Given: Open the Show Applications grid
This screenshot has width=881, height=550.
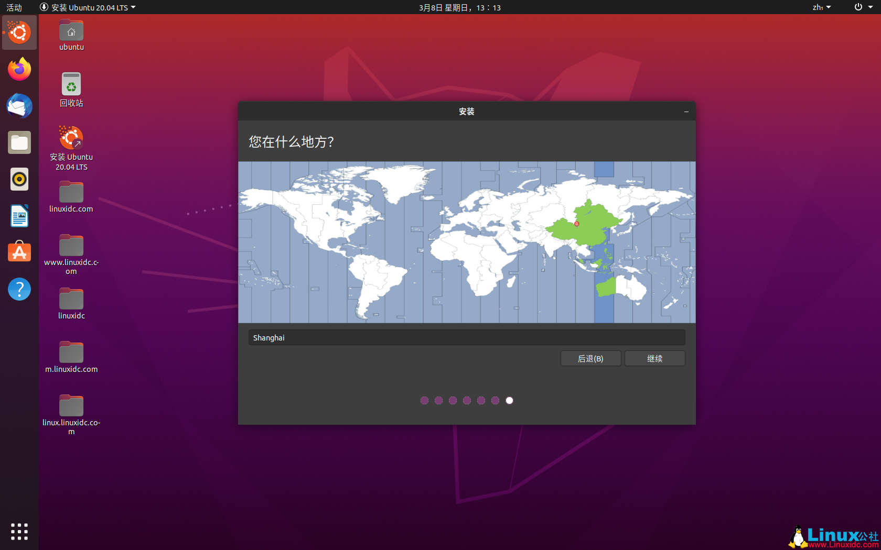Looking at the screenshot, I should (x=19, y=531).
